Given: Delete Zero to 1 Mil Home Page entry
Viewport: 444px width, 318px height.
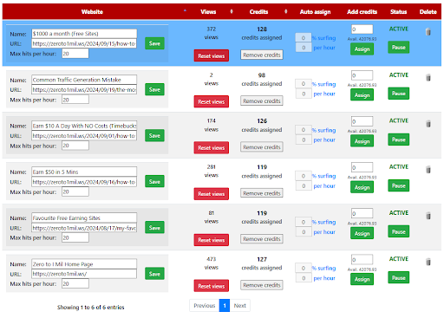Looking at the screenshot, I should [x=428, y=262].
